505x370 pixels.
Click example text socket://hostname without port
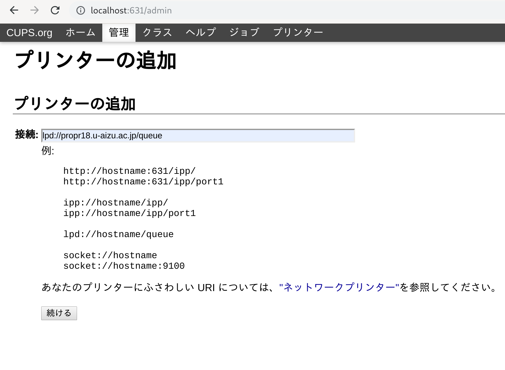[110, 256]
